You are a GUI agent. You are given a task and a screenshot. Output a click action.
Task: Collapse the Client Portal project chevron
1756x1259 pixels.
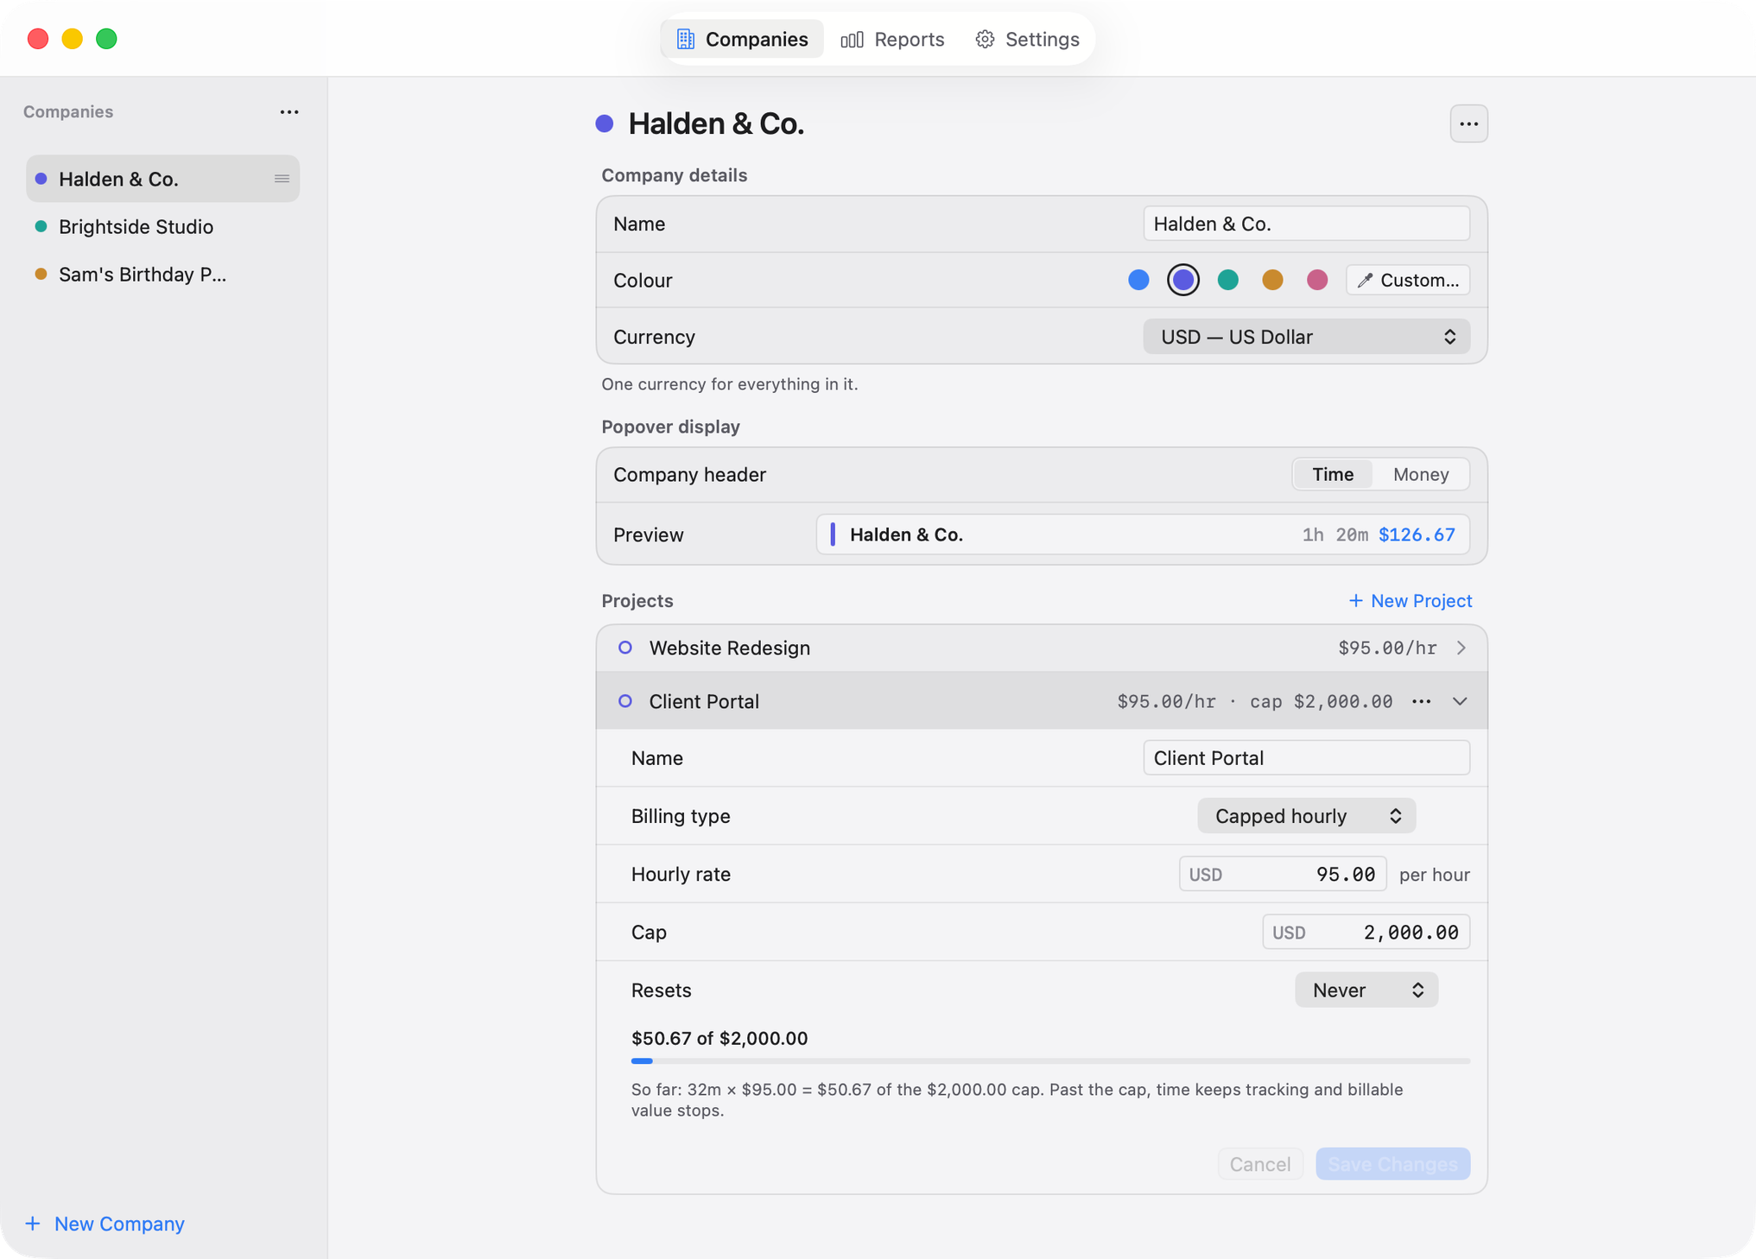pyautogui.click(x=1460, y=701)
